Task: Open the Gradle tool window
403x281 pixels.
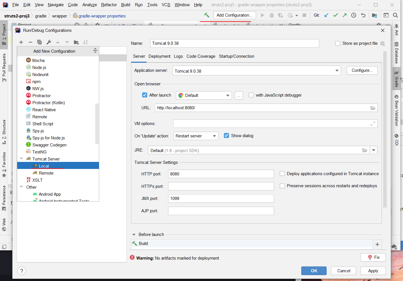Action: coord(397,79)
